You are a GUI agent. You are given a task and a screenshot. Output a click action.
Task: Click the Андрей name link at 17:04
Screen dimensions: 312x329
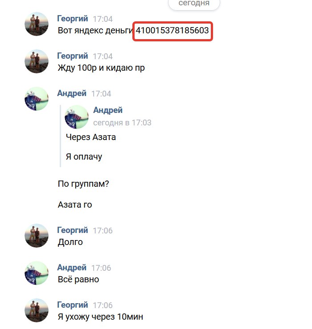[x=72, y=93]
